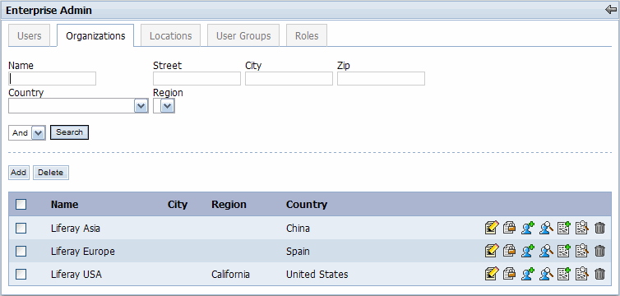Click the Add button

[x=19, y=173]
